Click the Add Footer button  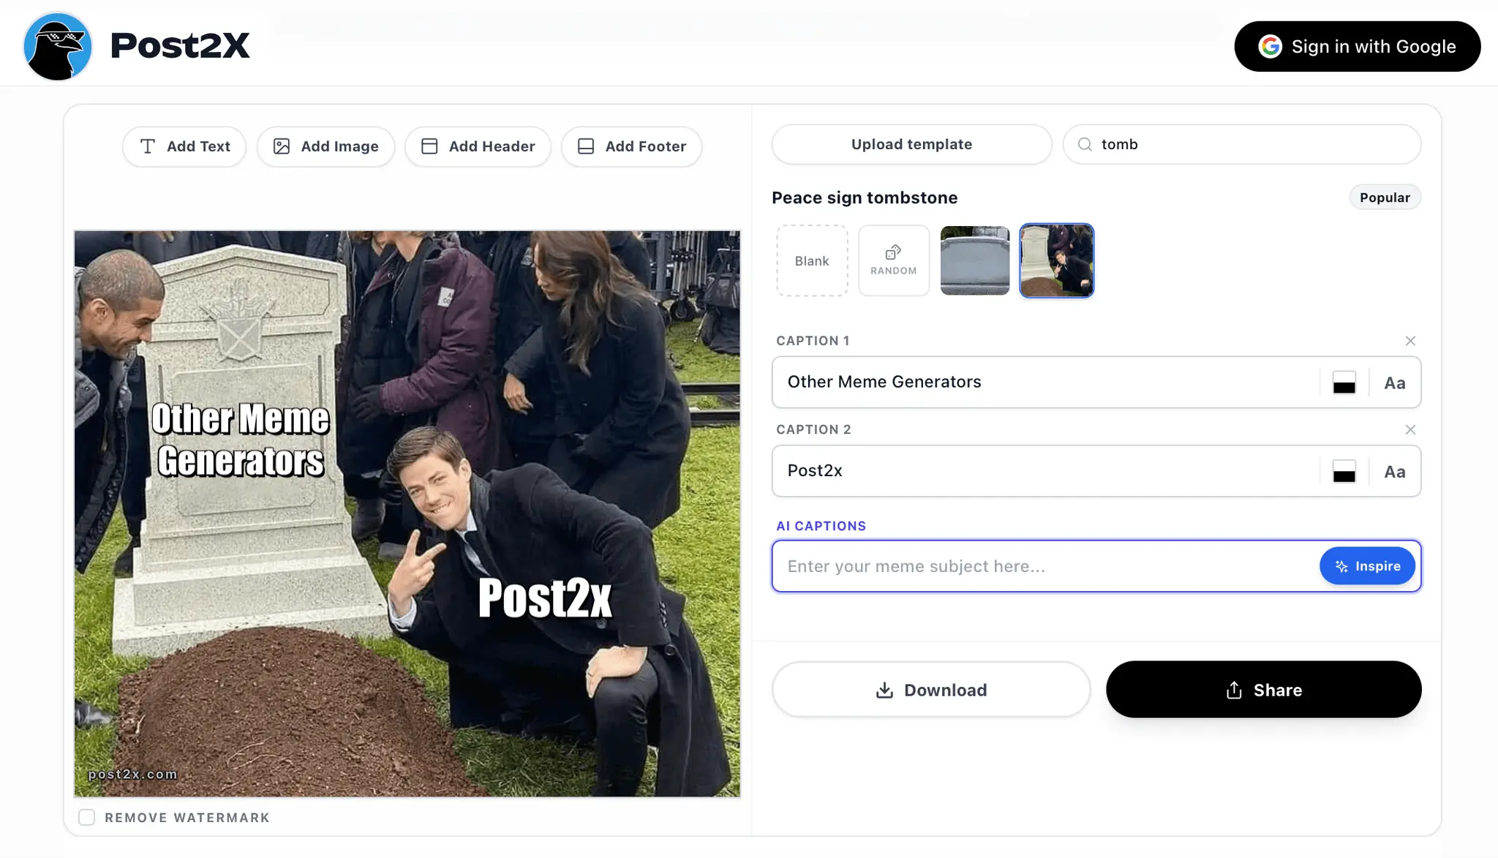coord(631,146)
